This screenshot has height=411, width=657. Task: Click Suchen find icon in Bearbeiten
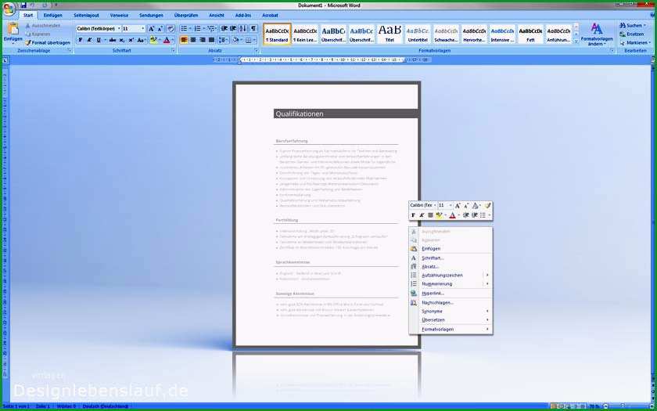633,26
